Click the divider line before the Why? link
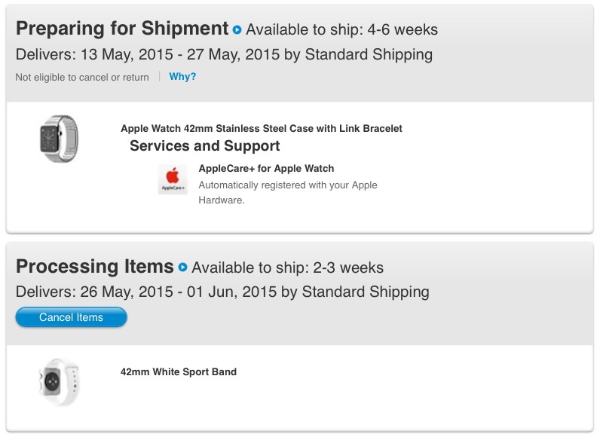The height and width of the screenshot is (434, 603). [x=159, y=77]
